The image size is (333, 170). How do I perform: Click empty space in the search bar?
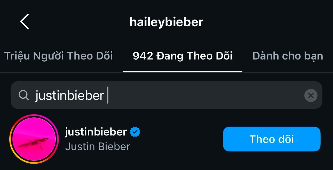click(x=207, y=95)
